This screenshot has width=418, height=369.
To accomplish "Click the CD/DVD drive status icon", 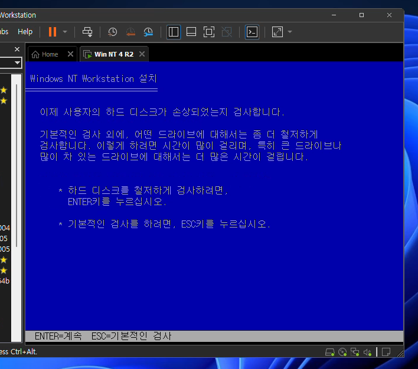I will [342, 352].
